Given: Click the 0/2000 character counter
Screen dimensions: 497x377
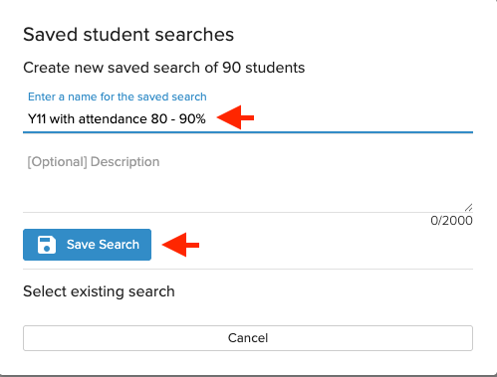Looking at the screenshot, I should pos(451,221).
